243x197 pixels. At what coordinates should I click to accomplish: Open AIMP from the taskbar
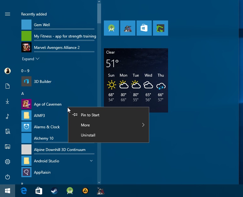[x=85, y=191]
